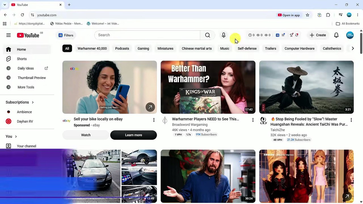The height and width of the screenshot is (204, 363).
Task: Open the eBay advertiser avatar
Action: (66, 121)
